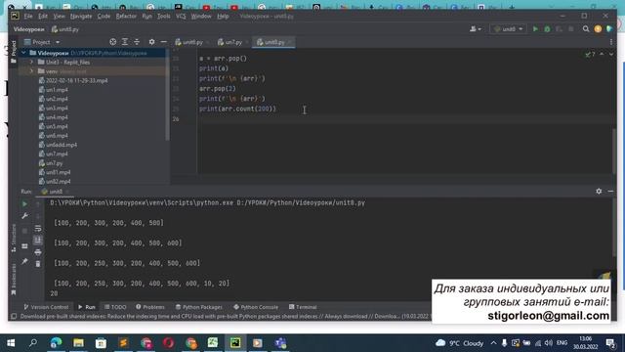This screenshot has width=625, height=352.
Task: Click the status bar tool windows toggle icon
Action: [14, 317]
